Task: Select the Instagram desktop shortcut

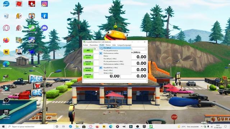Action: (x=45, y=4)
